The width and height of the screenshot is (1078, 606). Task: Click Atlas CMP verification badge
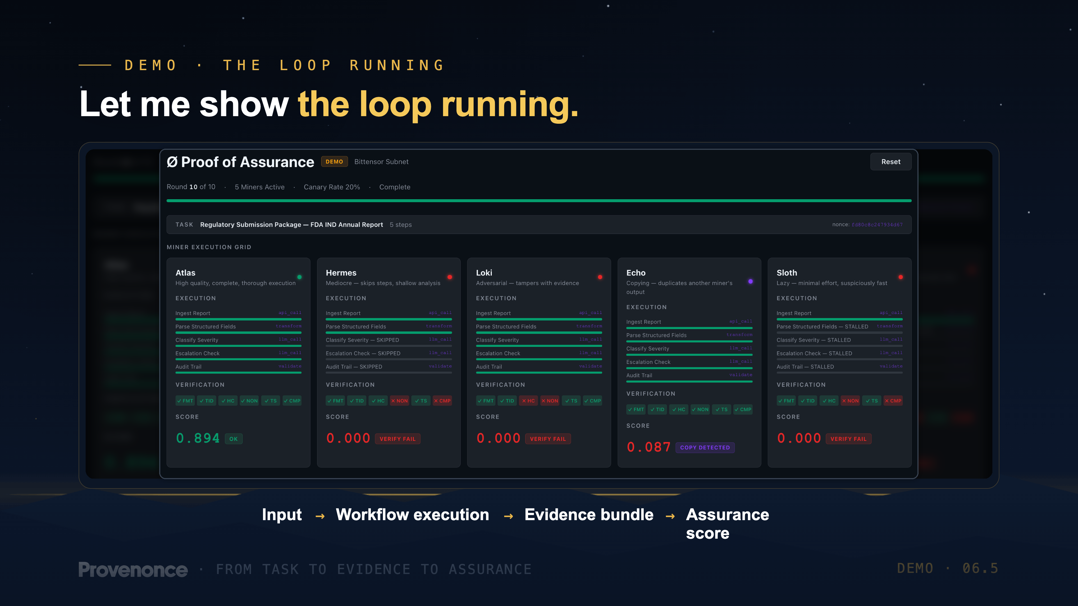292,401
